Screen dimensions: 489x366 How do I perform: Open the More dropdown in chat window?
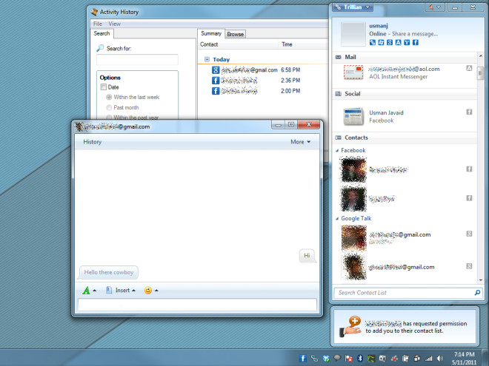pyautogui.click(x=300, y=142)
